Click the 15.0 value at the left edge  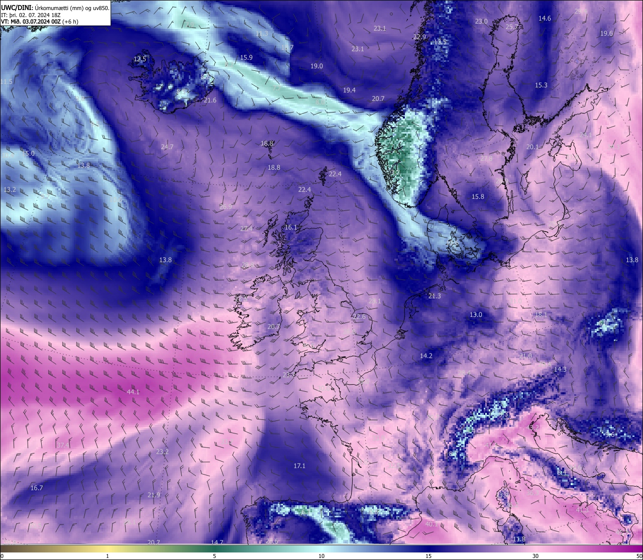pos(28,154)
